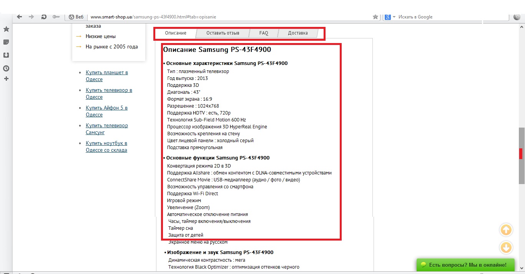
Task: Go back with the browser back arrow
Action: (x=19, y=17)
